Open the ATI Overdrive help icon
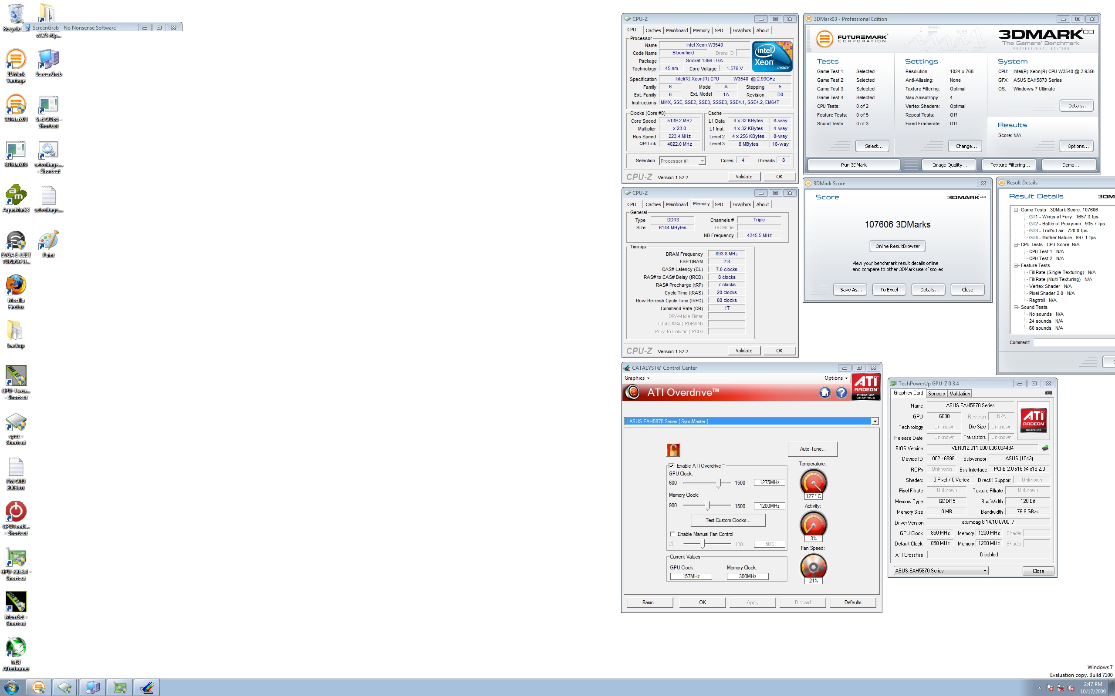1115x696 pixels. [841, 392]
